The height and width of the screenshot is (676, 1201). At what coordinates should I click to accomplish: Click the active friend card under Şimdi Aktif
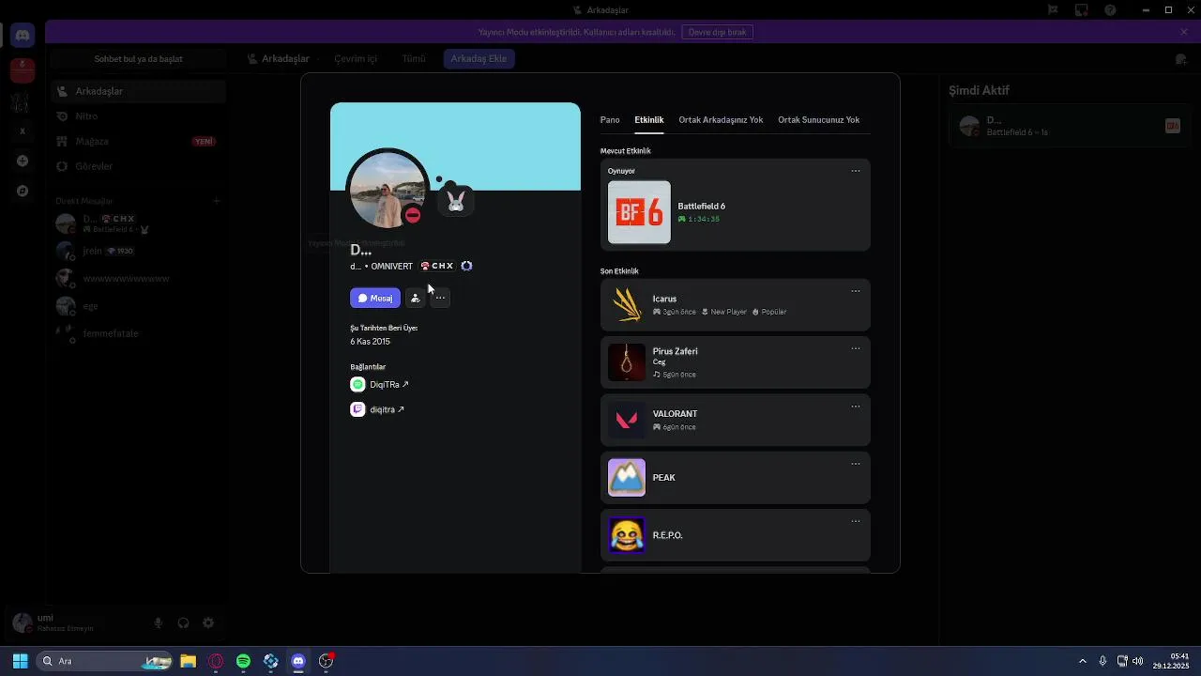click(x=1068, y=127)
